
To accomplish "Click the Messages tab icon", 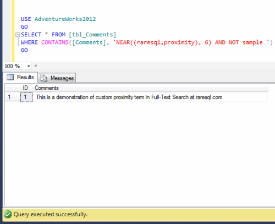I will click(x=44, y=78).
